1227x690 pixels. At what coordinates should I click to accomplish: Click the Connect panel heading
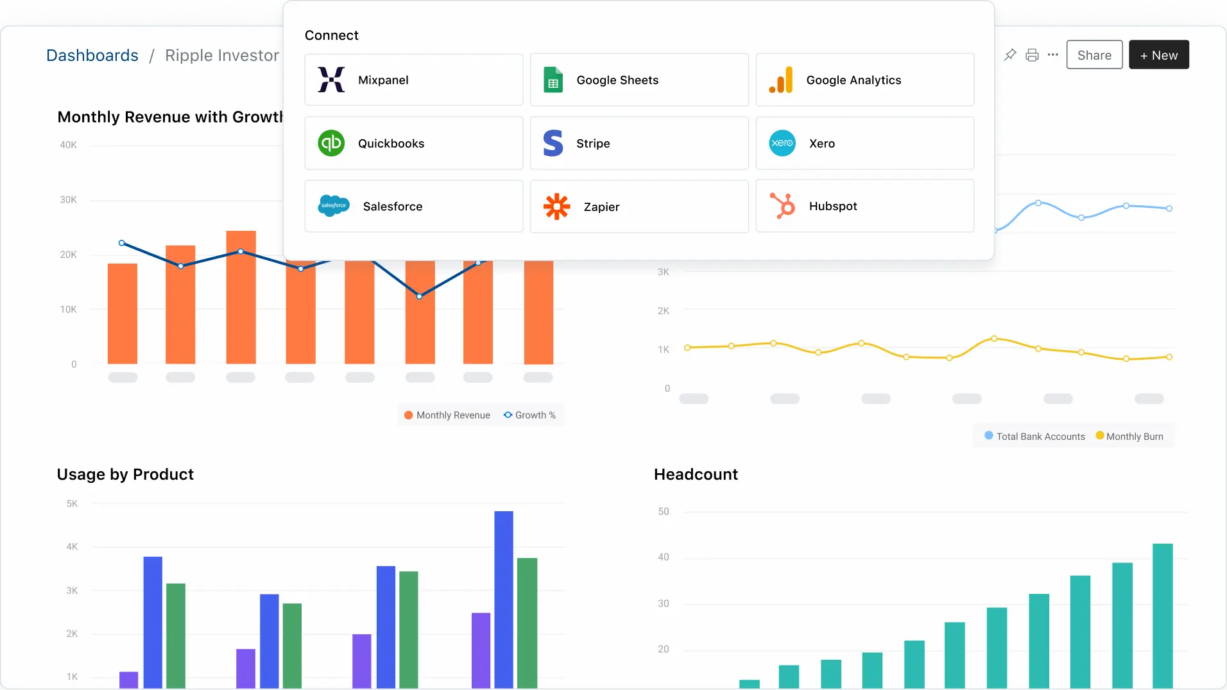coord(331,35)
